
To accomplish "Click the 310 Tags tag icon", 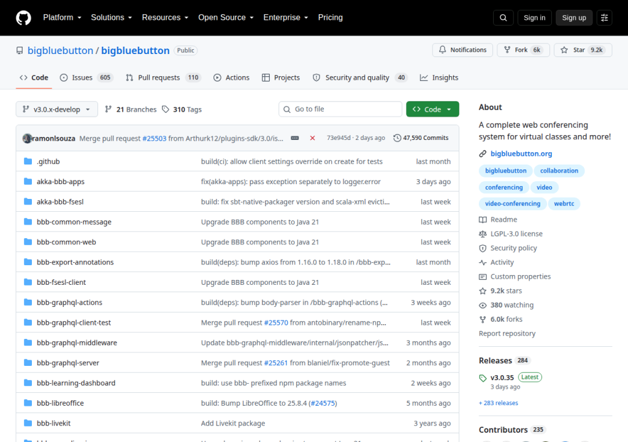I will tap(166, 109).
